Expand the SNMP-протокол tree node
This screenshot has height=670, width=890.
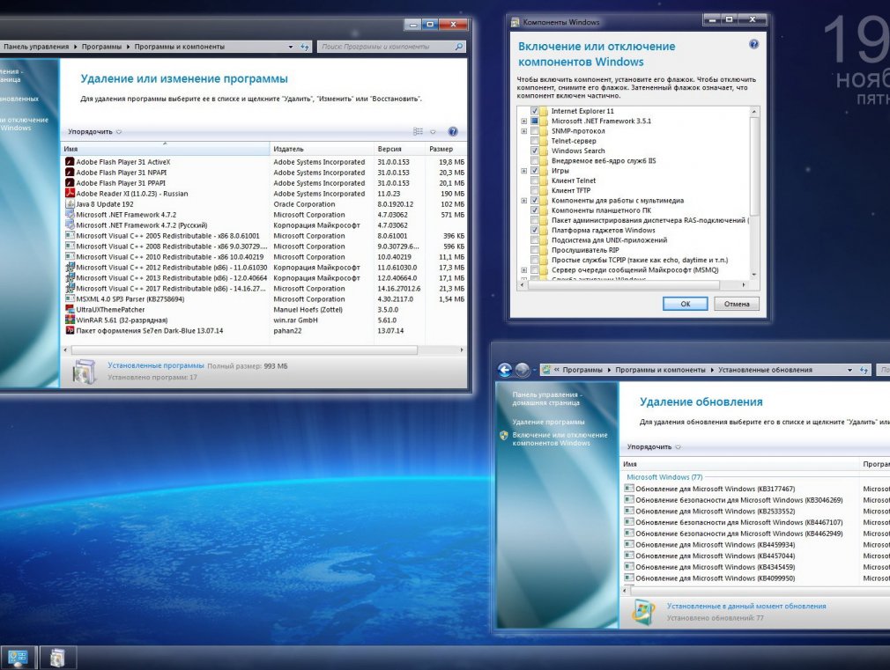tap(524, 131)
